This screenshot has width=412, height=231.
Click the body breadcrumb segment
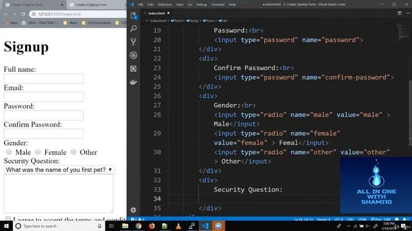(x=192, y=21)
